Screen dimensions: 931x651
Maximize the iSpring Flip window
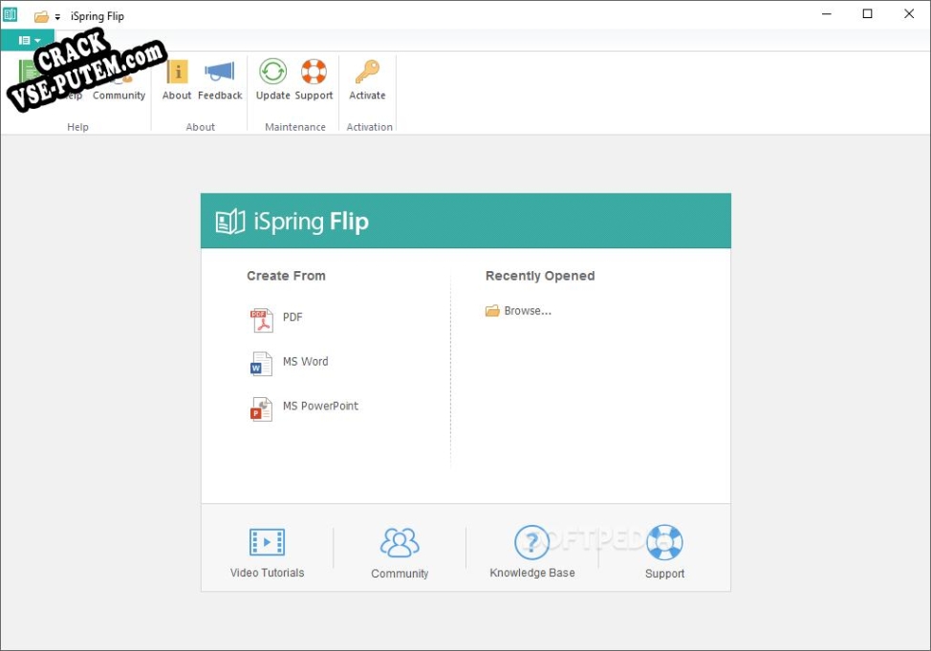[867, 13]
